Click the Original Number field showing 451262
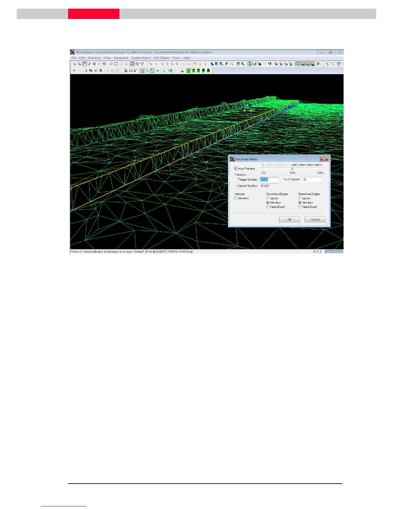 269,186
